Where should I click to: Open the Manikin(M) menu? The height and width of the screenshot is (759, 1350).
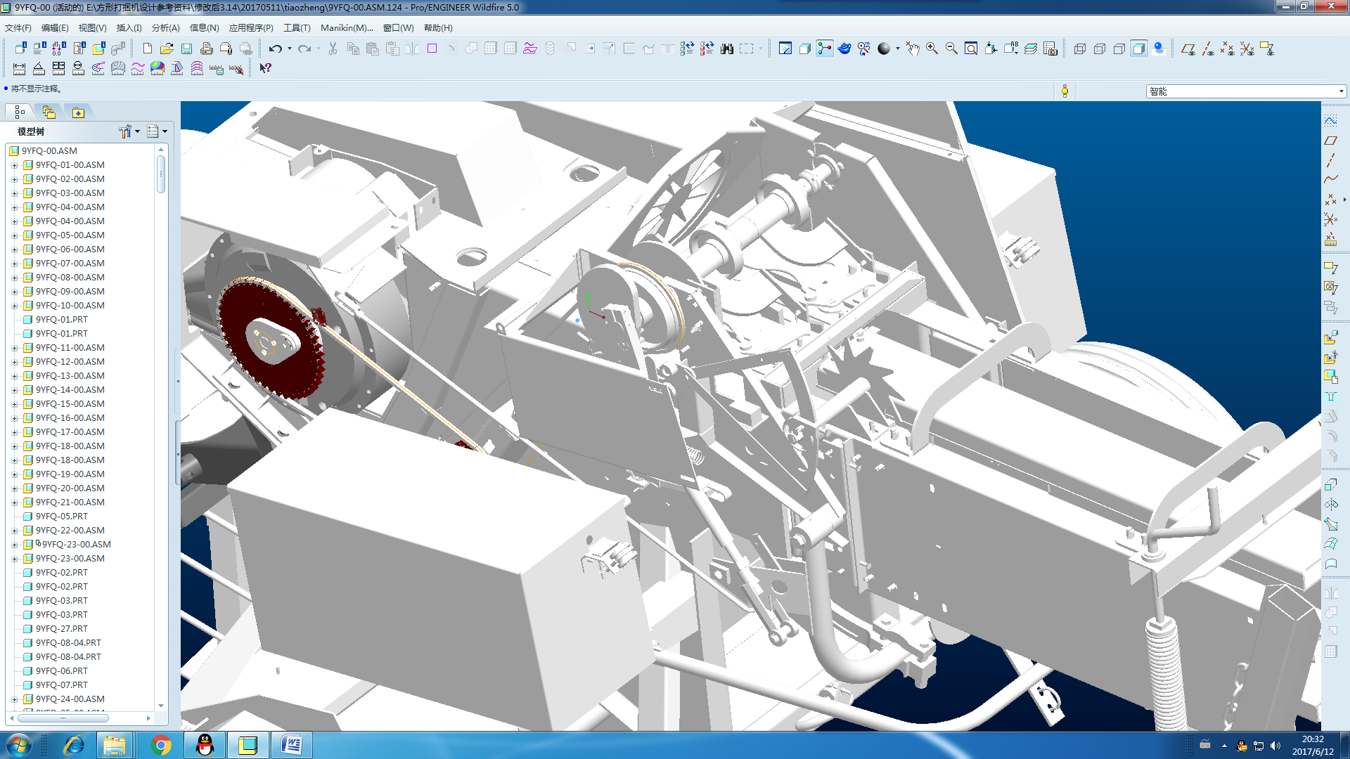pyautogui.click(x=347, y=28)
